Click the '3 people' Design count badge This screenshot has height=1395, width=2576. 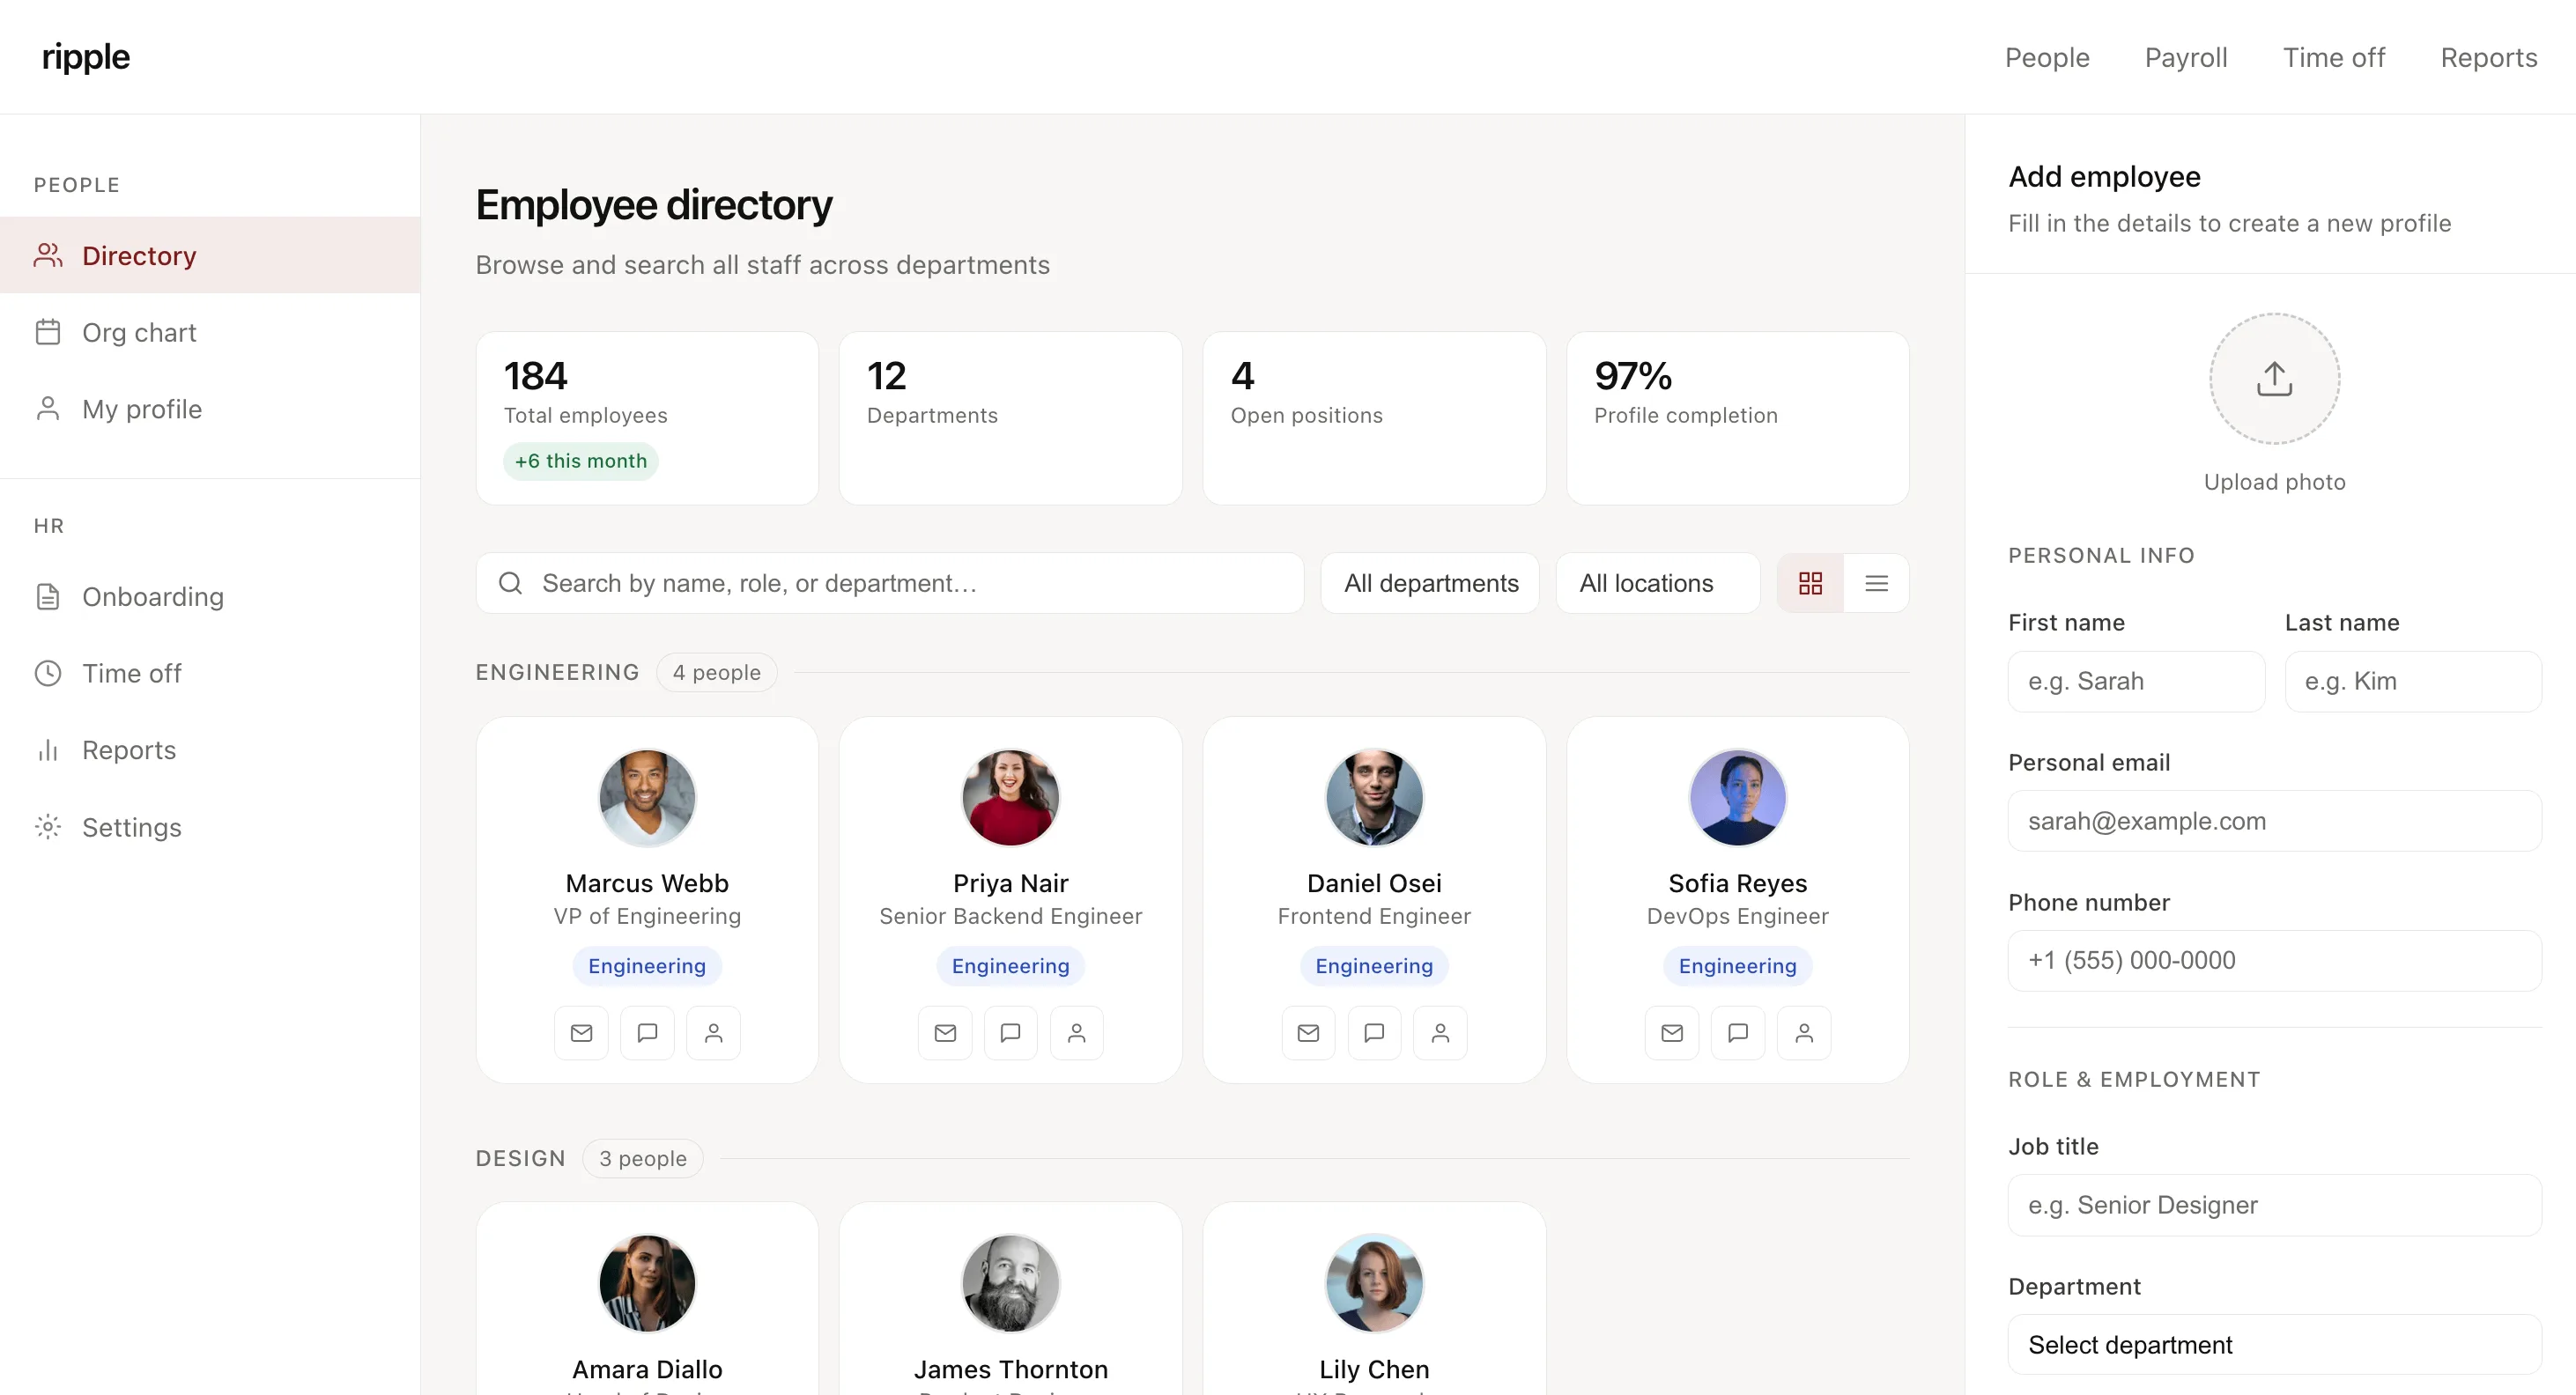(643, 1158)
